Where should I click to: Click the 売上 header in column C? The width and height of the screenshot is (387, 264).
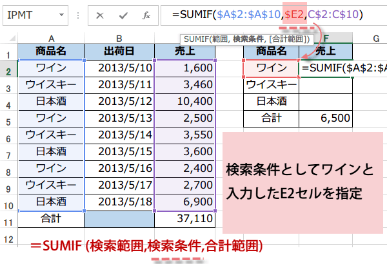pos(185,52)
